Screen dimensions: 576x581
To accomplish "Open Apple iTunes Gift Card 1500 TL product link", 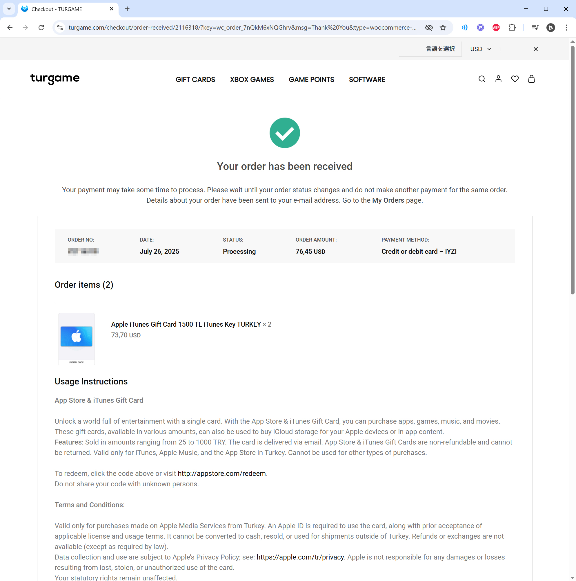I will (186, 324).
